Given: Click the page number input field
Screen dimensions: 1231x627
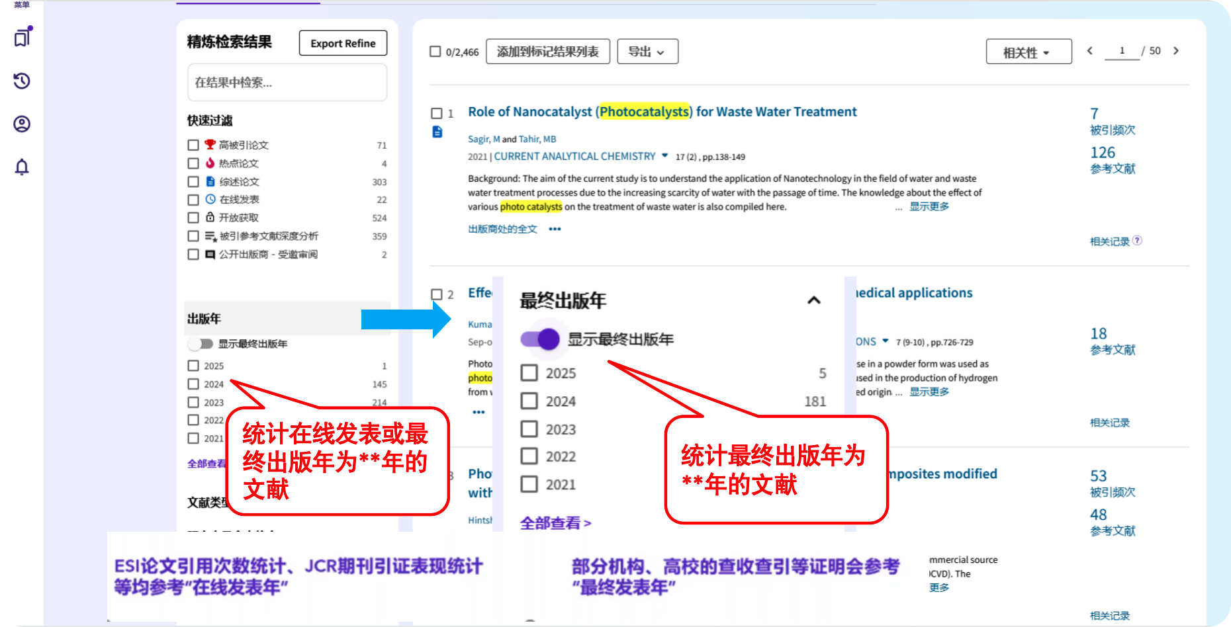Looking at the screenshot, I should 1122,51.
